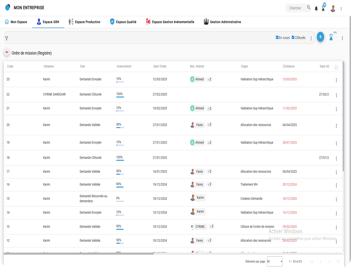Uncheck the En cours checkbox

coord(277,37)
